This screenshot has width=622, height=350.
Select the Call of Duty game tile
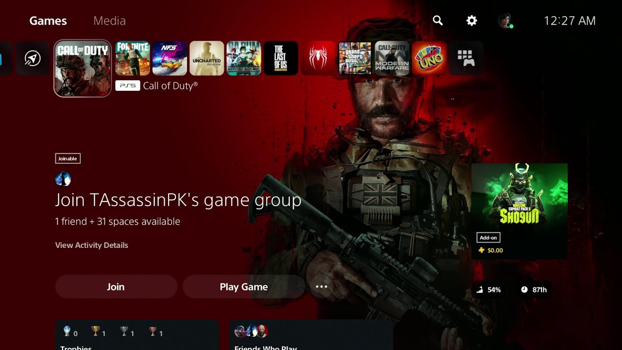[83, 69]
